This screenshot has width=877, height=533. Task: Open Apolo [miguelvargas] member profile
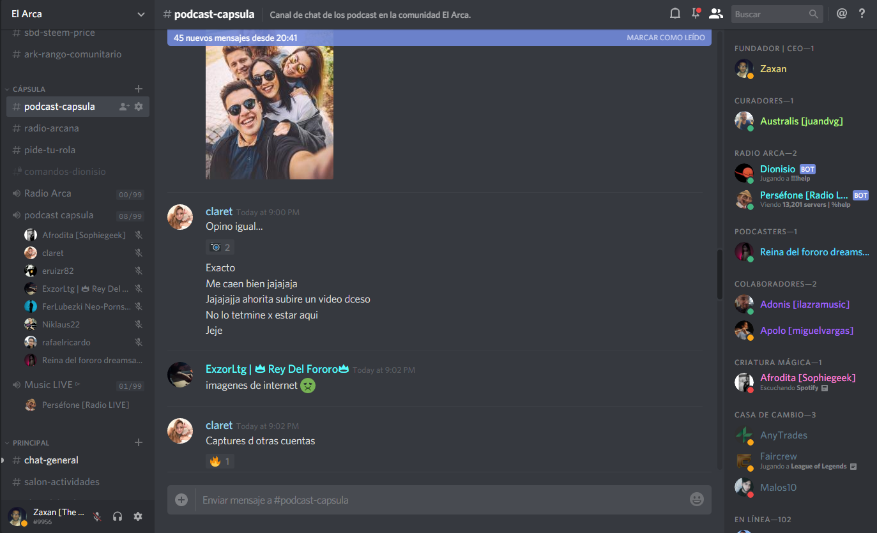point(801,331)
